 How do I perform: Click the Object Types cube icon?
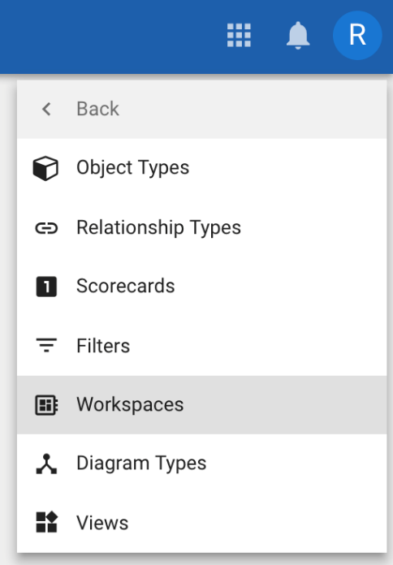[45, 168]
